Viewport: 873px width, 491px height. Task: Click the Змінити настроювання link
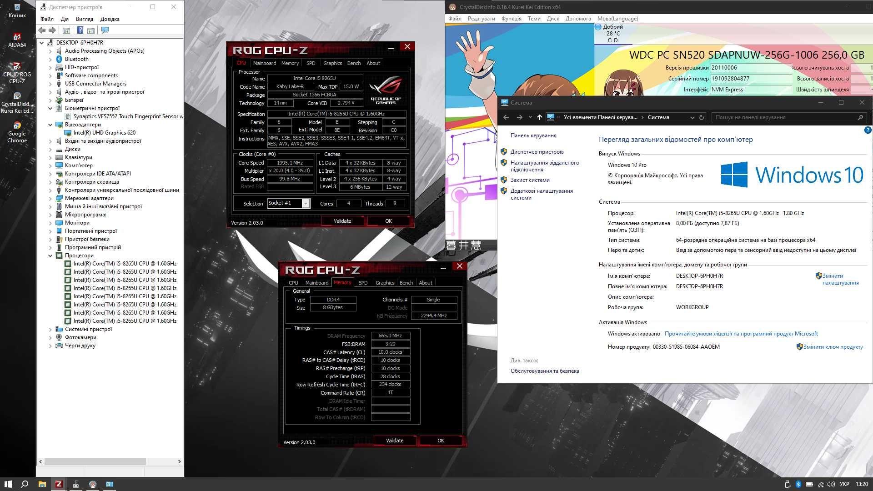[840, 279]
